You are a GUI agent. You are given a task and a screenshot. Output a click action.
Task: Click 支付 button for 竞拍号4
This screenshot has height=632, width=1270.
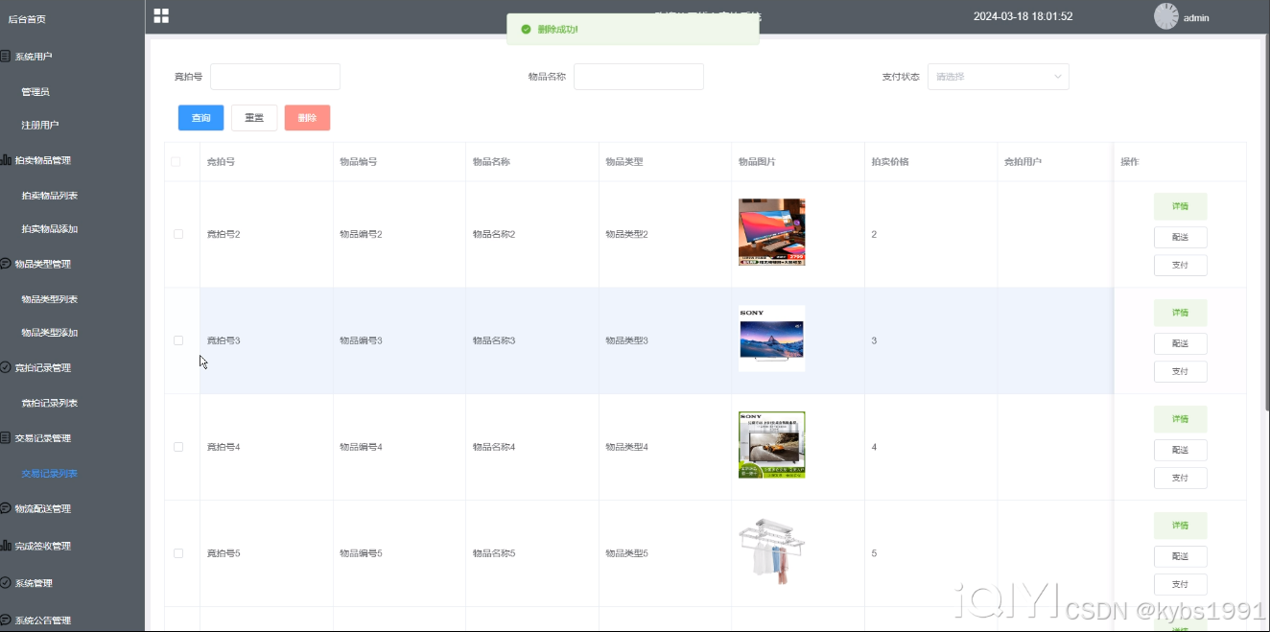point(1180,478)
